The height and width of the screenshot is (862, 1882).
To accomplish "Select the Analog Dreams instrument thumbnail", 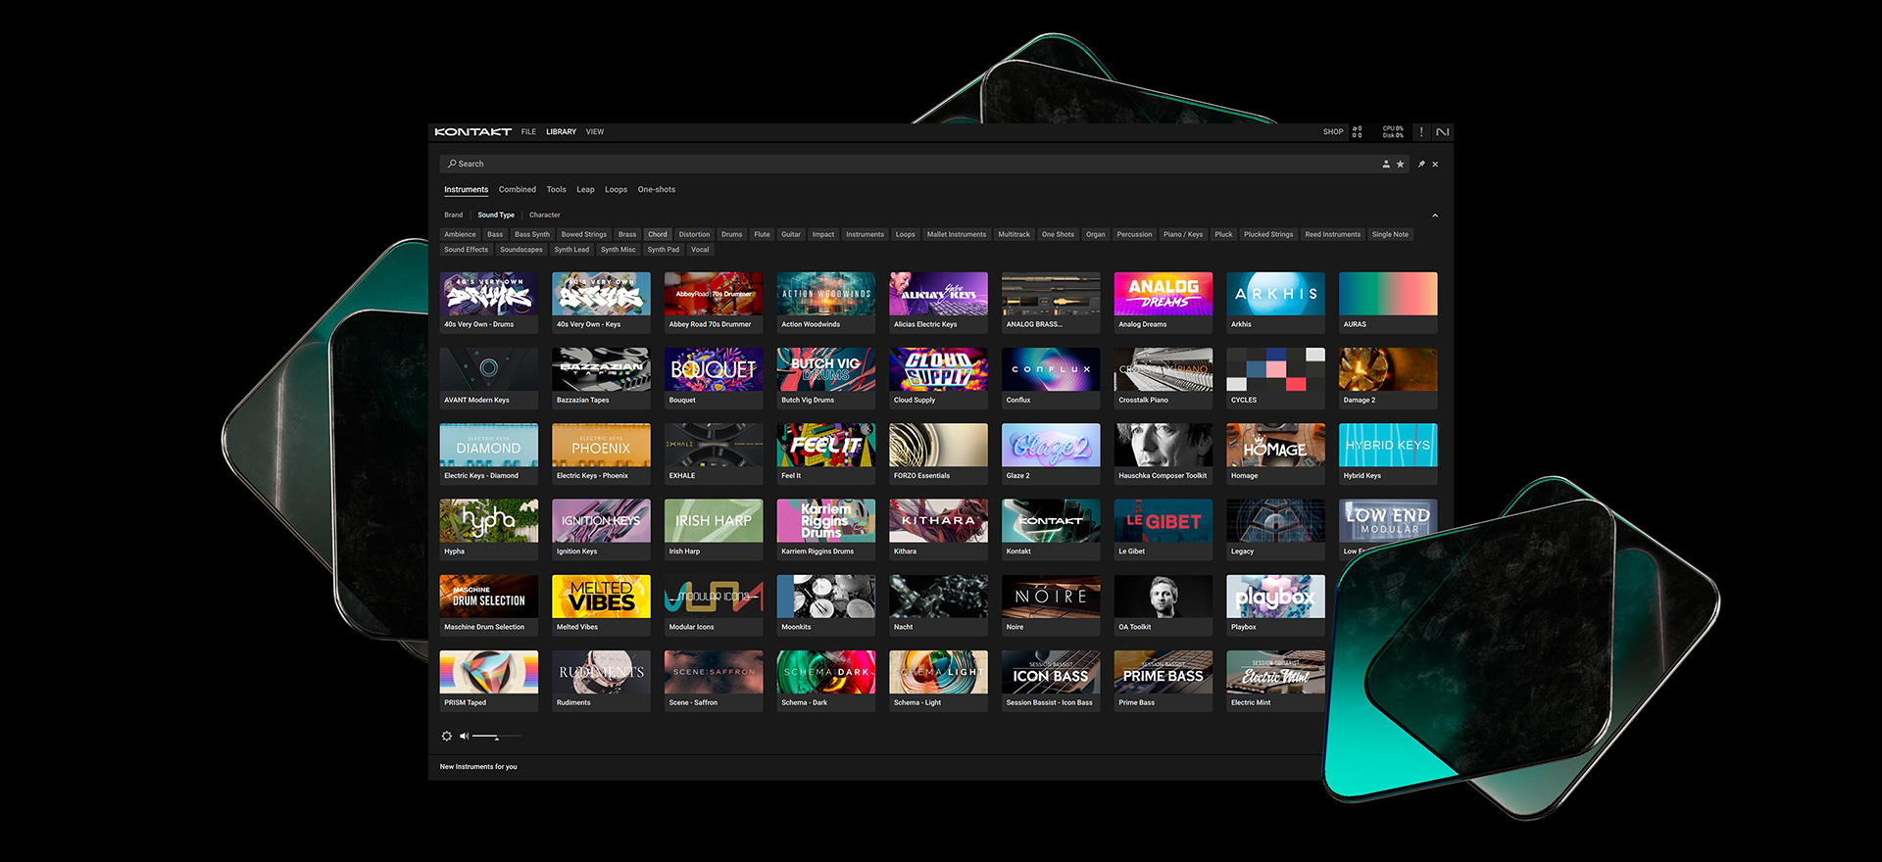I will (1163, 294).
